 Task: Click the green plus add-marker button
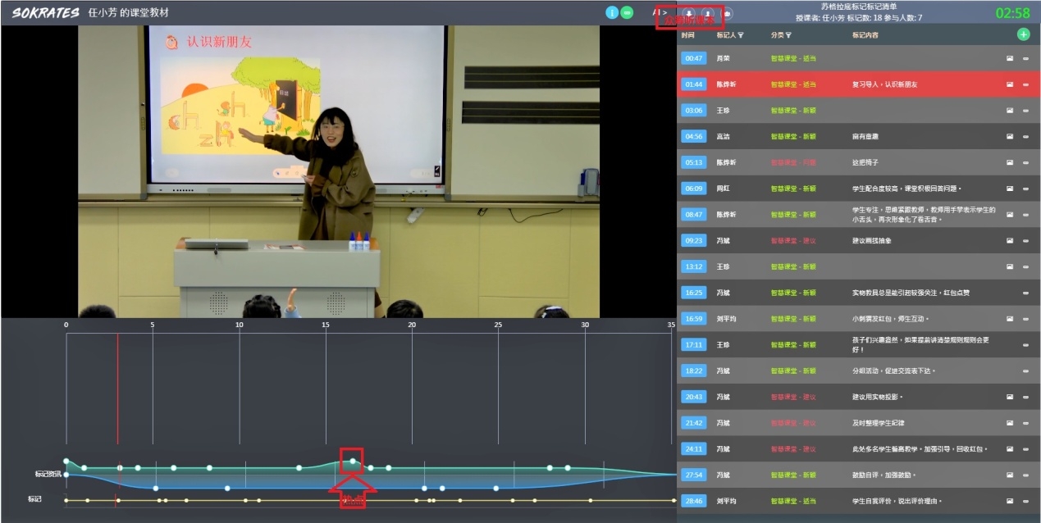(1023, 34)
